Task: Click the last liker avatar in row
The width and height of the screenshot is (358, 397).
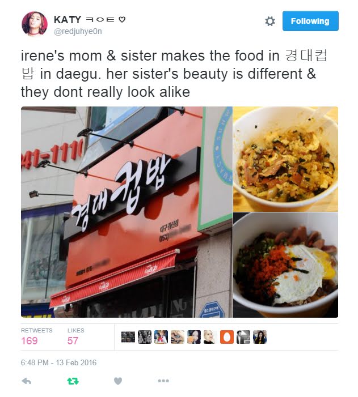Action: pyautogui.click(x=260, y=337)
